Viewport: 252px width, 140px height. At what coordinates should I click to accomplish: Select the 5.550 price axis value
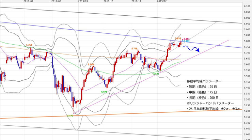tap(247, 70)
